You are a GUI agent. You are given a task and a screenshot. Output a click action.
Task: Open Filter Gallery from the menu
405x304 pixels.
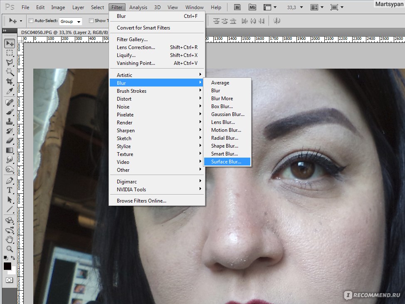coord(132,40)
